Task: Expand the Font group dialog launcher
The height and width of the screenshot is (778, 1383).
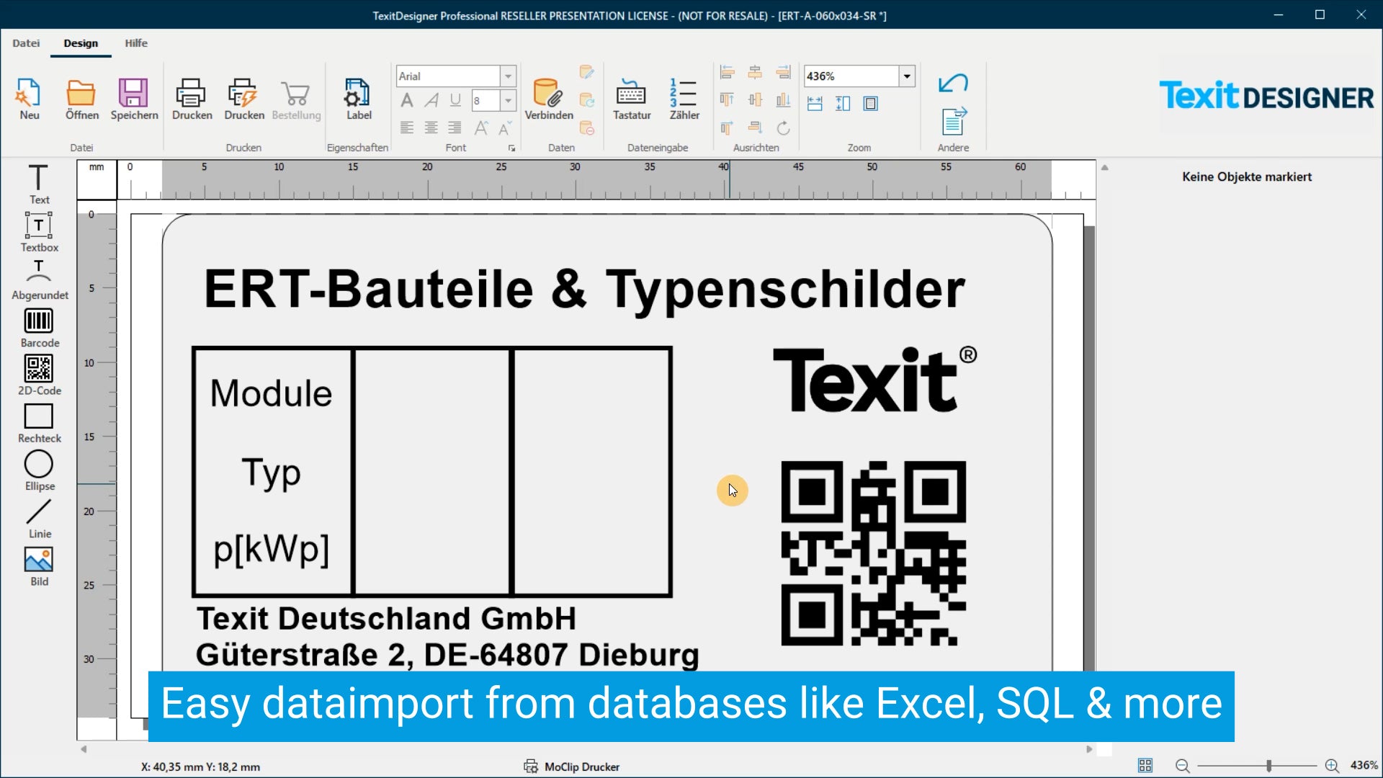Action: pos(512,148)
